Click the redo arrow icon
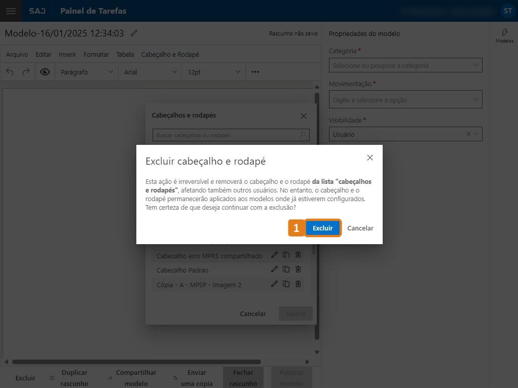Screen dimensions: 518x388 click(x=26, y=72)
